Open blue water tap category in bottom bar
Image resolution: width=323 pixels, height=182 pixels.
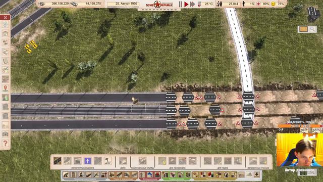[150, 175]
